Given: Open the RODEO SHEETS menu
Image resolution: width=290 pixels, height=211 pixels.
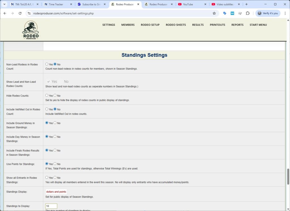Looking at the screenshot, I should (176, 25).
